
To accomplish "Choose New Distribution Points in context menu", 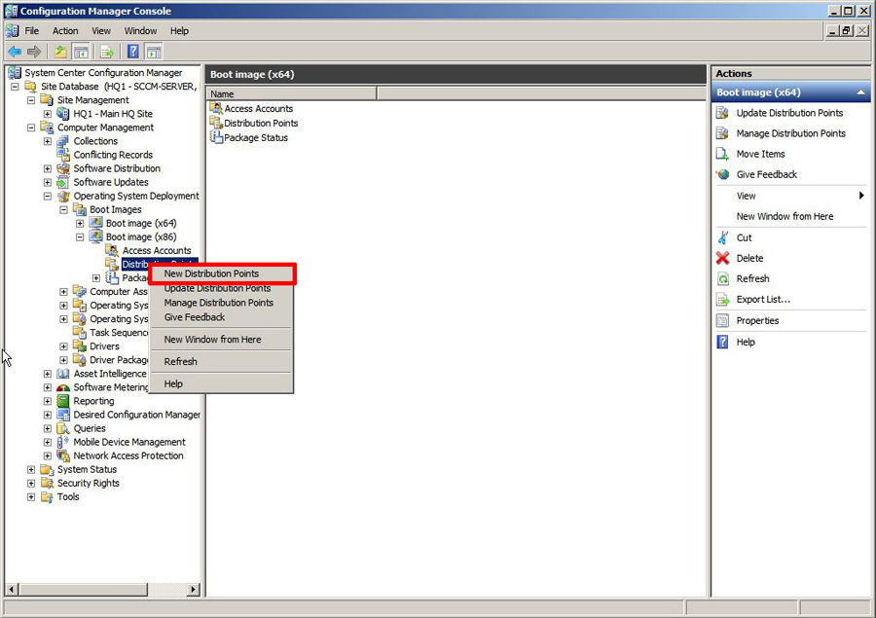I will (221, 273).
